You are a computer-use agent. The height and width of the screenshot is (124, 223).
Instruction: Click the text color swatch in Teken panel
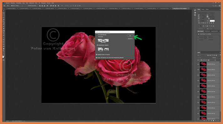click(x=212, y=21)
